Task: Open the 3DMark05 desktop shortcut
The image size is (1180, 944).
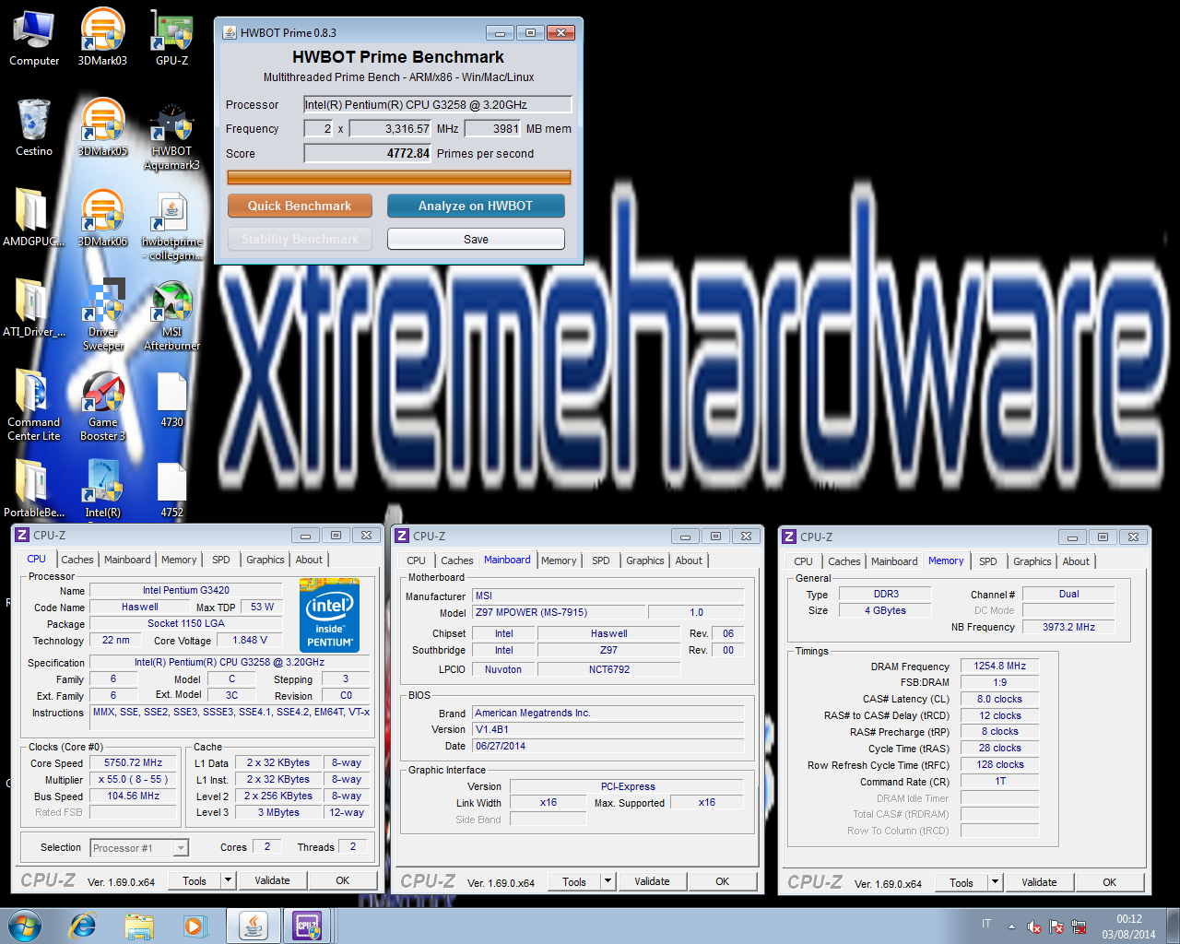Action: pyautogui.click(x=102, y=127)
